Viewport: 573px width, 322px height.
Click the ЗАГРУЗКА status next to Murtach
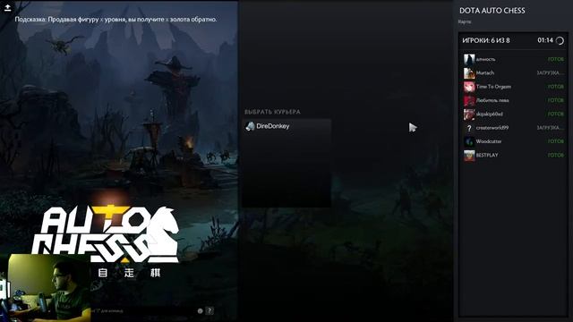[x=551, y=73]
